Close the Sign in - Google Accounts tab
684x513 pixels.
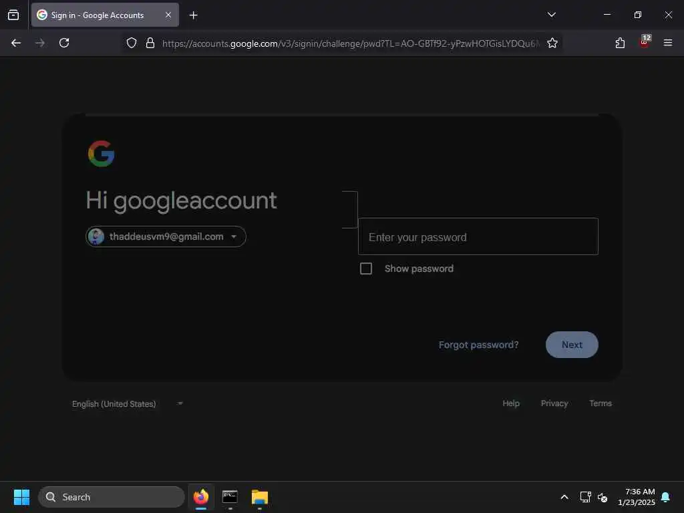168,15
